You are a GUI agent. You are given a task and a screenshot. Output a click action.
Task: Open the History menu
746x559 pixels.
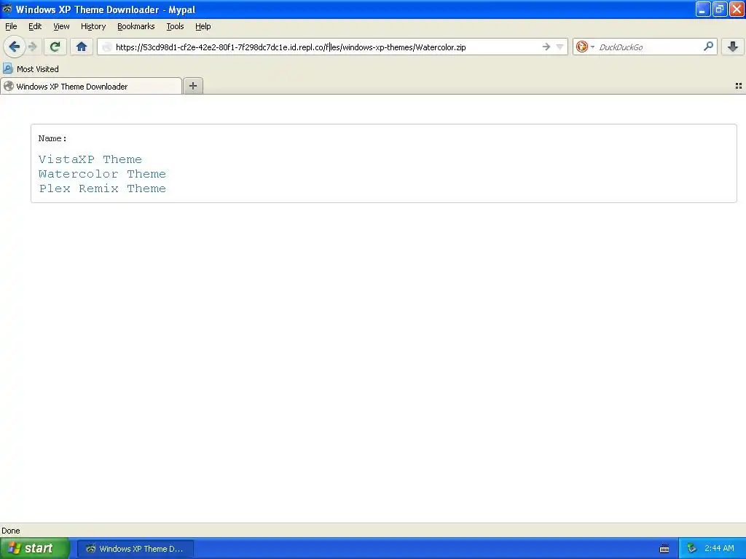pyautogui.click(x=93, y=26)
